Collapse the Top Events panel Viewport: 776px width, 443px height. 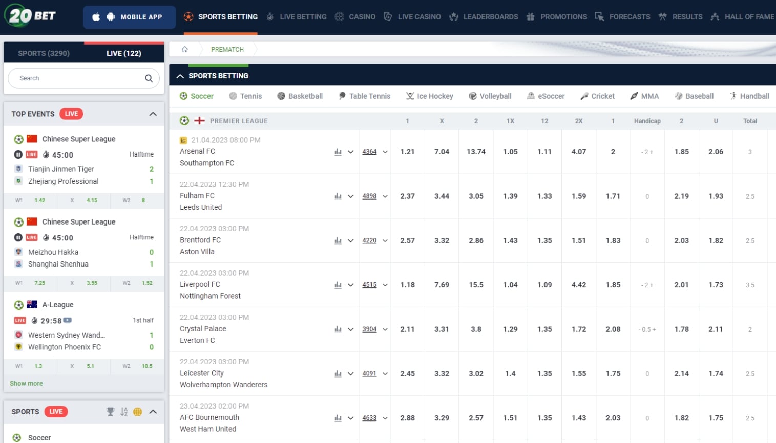tap(153, 114)
